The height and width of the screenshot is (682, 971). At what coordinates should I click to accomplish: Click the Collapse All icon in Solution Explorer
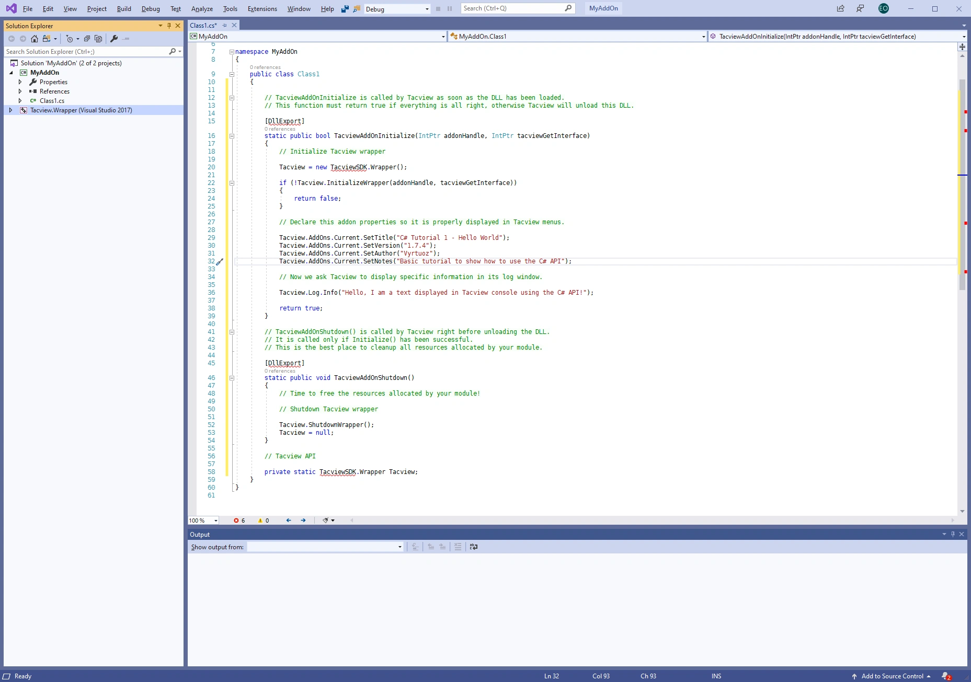[87, 39]
